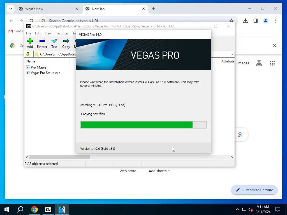
Task: Click the 7-Zip taskbar icon
Action: 48,209
